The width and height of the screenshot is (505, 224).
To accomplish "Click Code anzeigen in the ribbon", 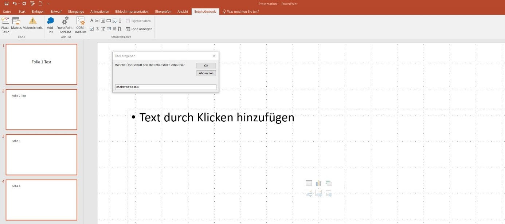I will point(139,29).
